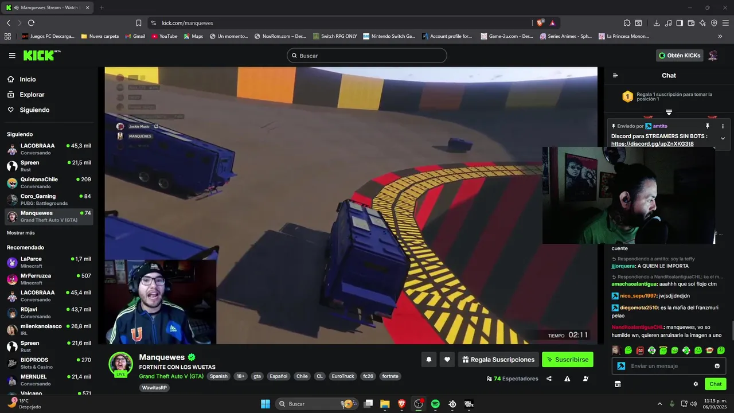
Task: Click Regala Suscripciones button
Action: point(498,360)
